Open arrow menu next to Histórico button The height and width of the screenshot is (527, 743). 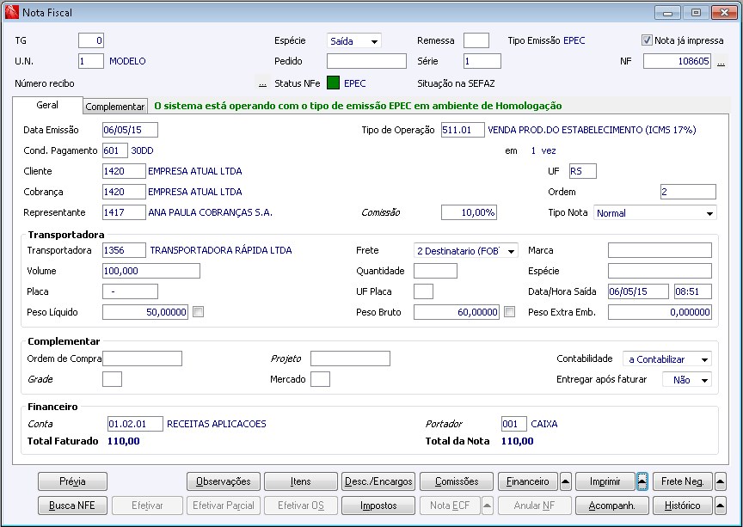721,506
